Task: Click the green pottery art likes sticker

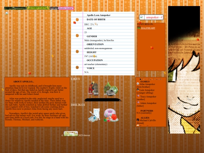Action: point(111,89)
